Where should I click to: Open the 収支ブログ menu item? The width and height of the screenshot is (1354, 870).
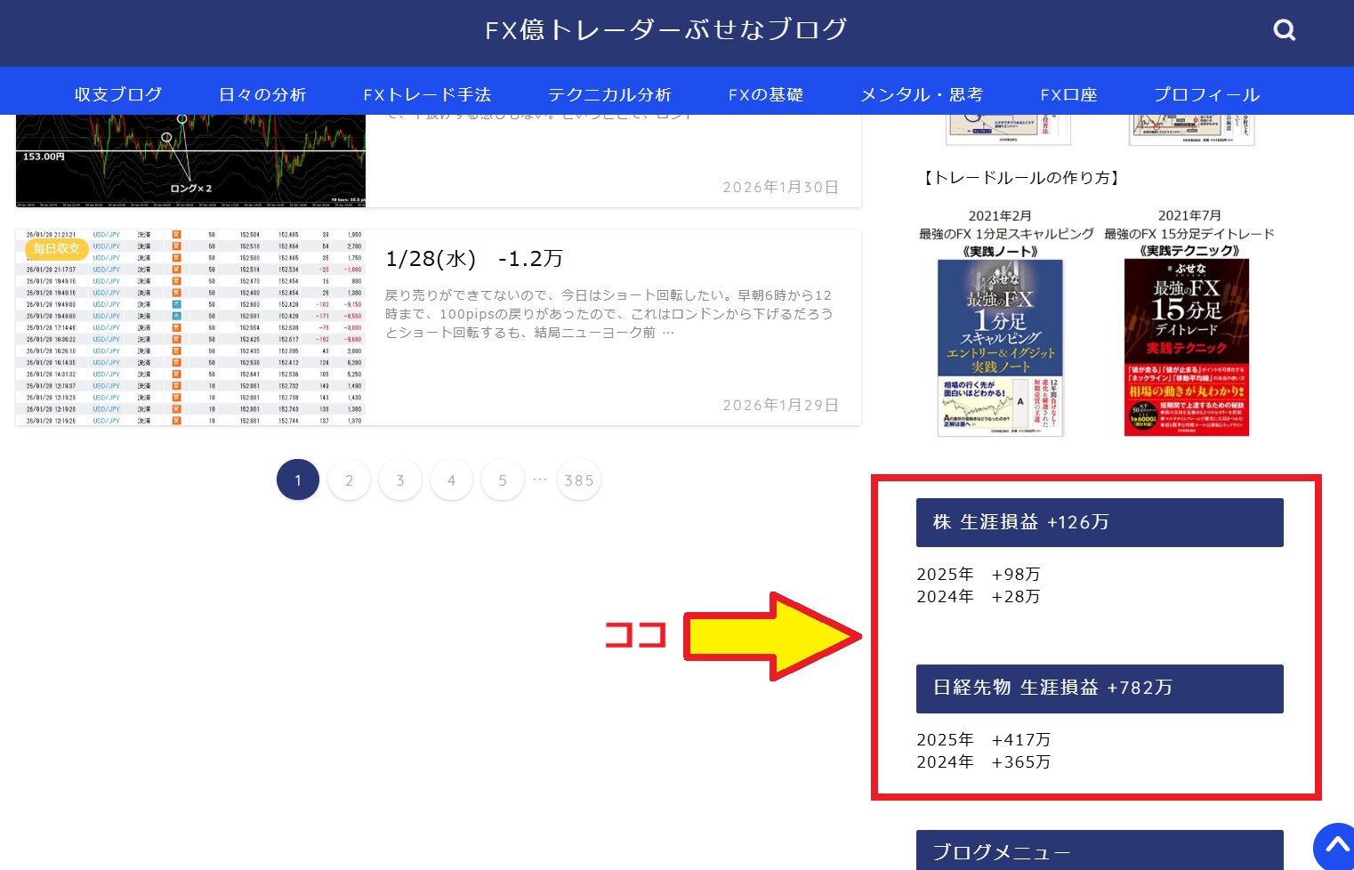click(118, 94)
